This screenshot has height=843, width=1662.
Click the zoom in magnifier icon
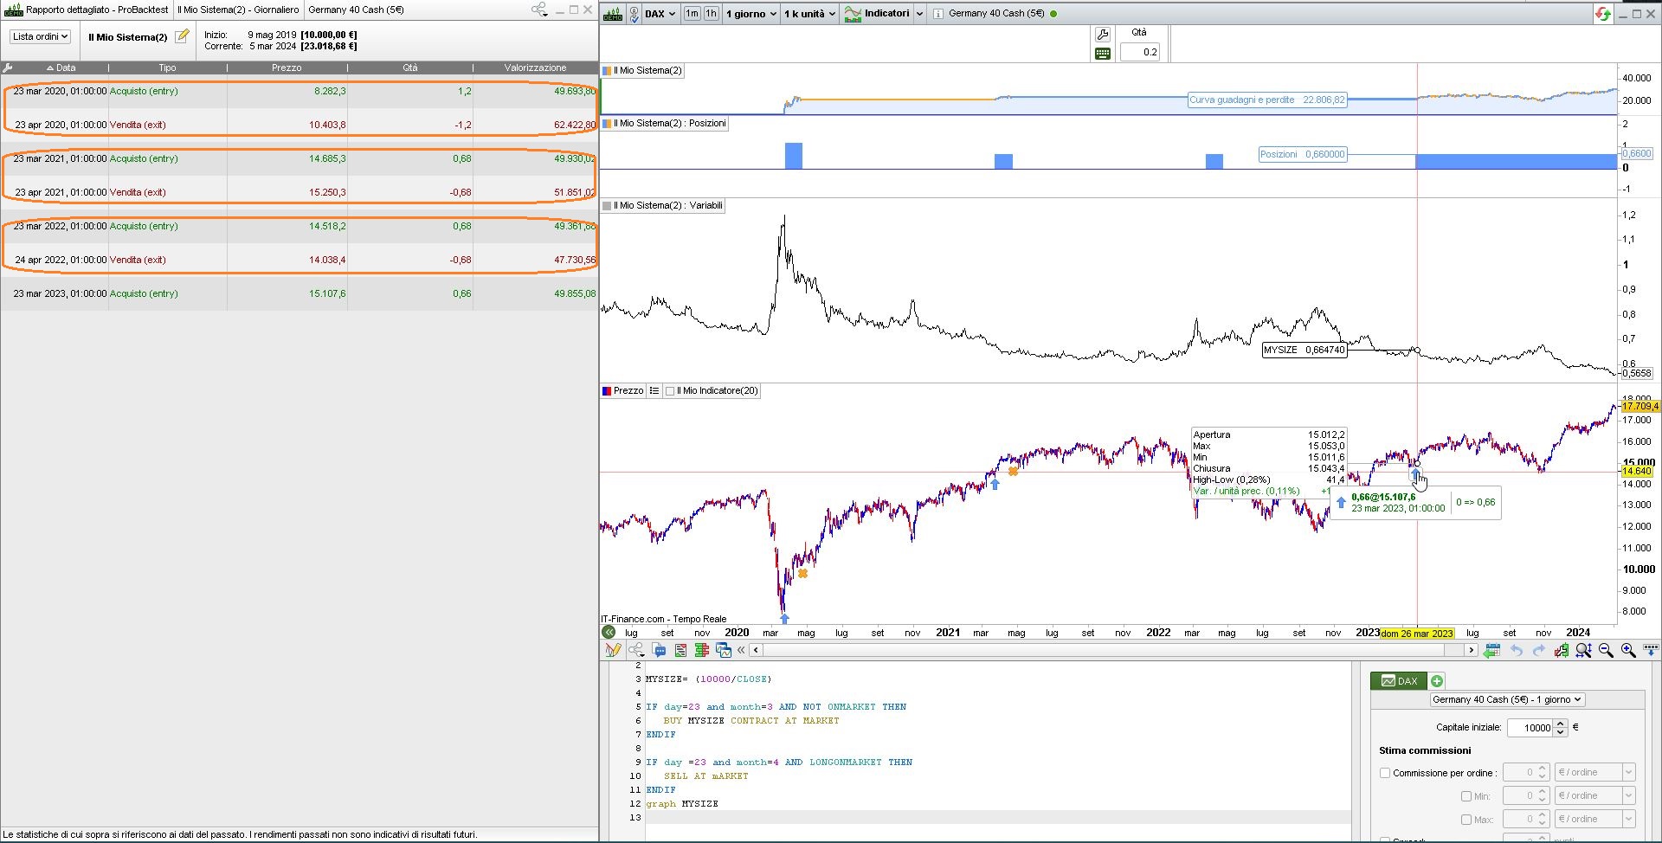[1628, 650]
